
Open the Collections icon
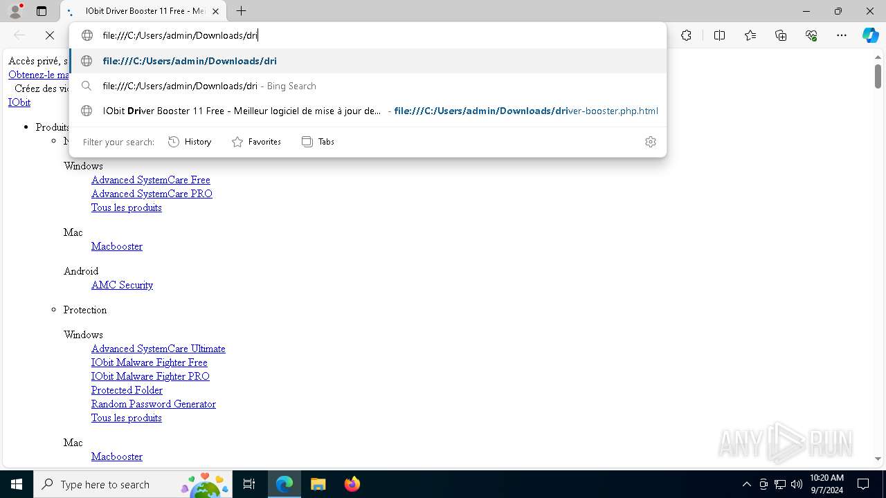pos(781,35)
